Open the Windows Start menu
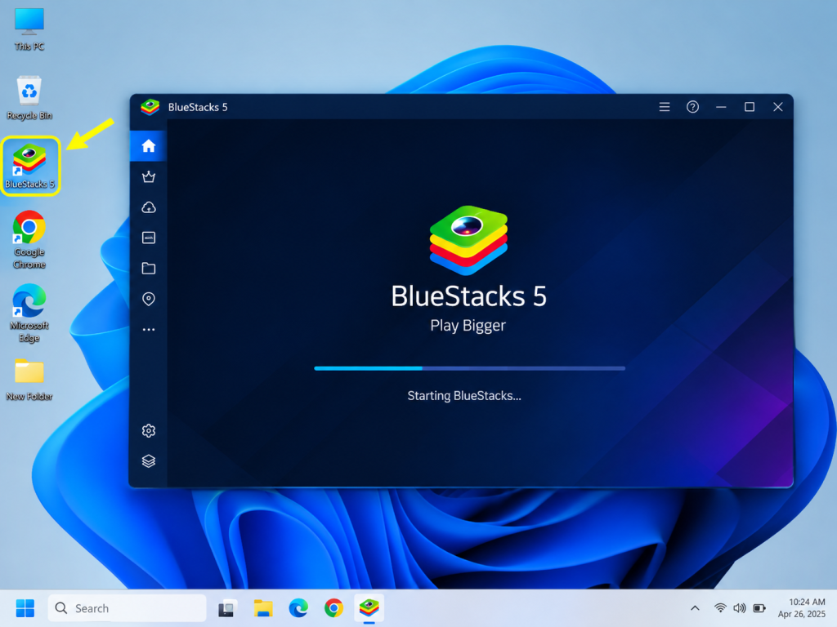This screenshot has height=627, width=837. (x=25, y=607)
